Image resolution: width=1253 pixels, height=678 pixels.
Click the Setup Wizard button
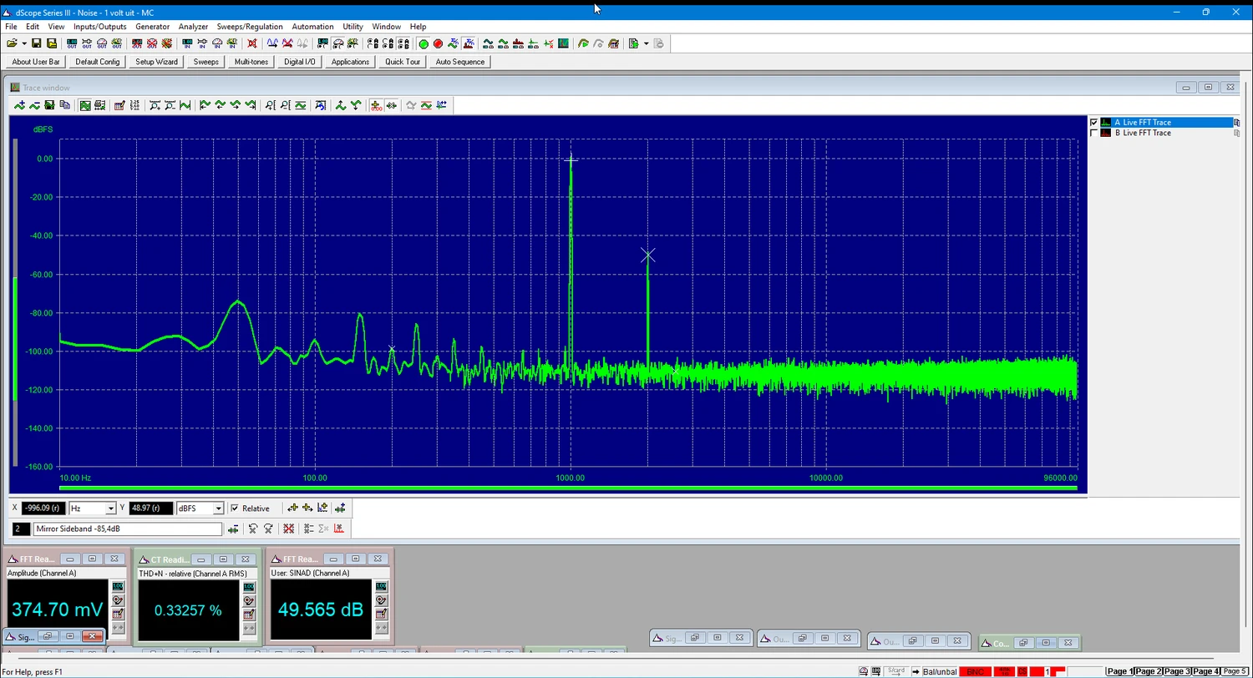(156, 62)
